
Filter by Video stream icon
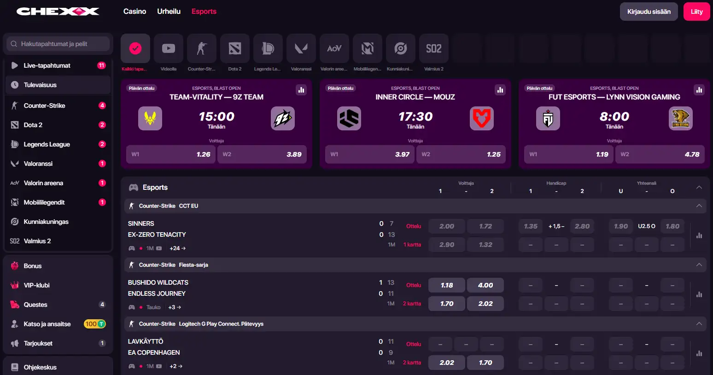169,48
